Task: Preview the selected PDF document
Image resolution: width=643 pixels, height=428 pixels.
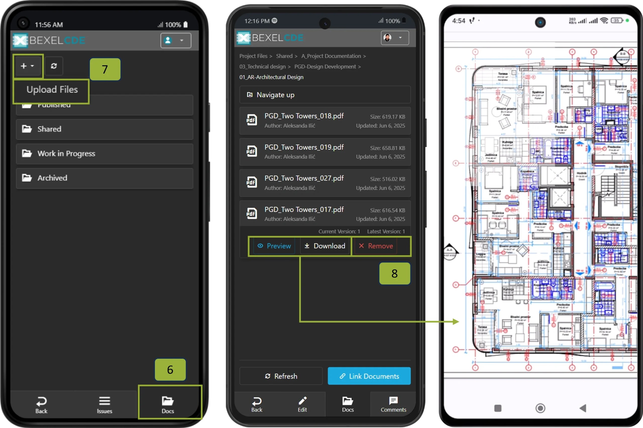Action: (274, 246)
